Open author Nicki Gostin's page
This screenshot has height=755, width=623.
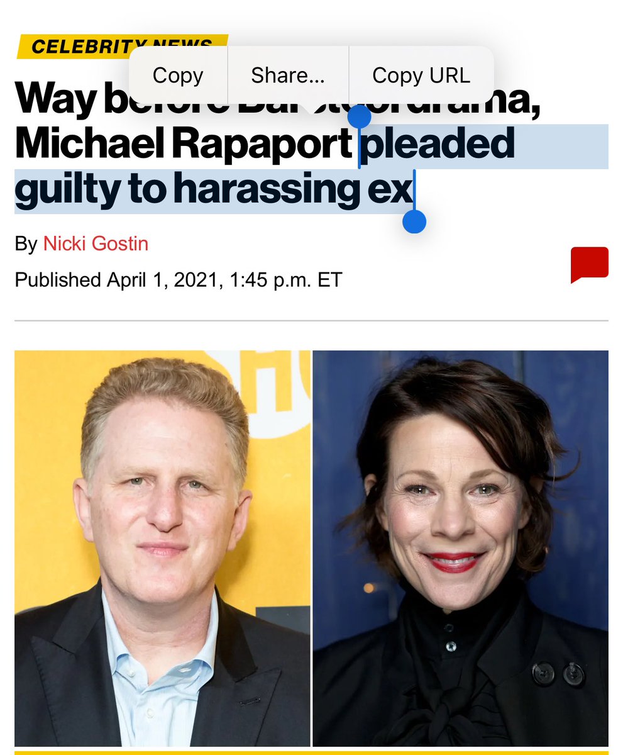[96, 243]
